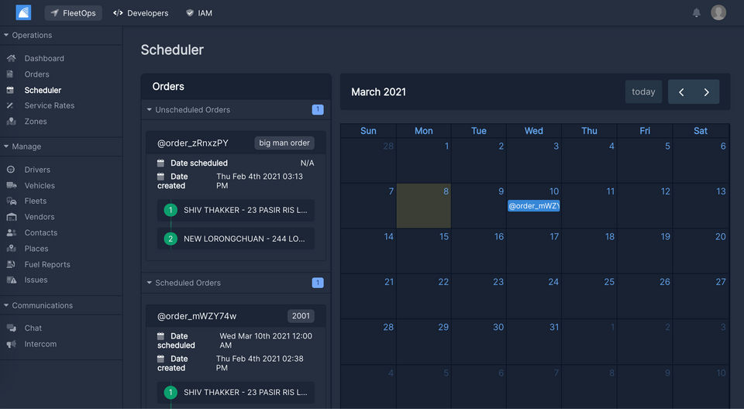This screenshot has height=409, width=744.
Task: Click the Chat bubbles icon
Action: [x=12, y=328]
